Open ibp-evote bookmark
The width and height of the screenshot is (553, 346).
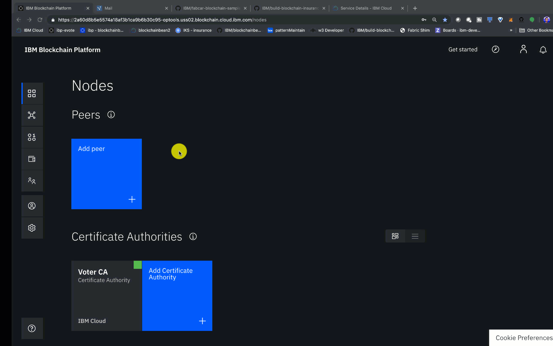62,30
